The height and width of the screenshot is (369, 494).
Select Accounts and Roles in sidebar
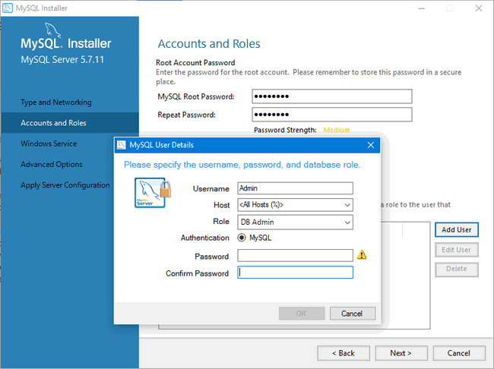(54, 123)
